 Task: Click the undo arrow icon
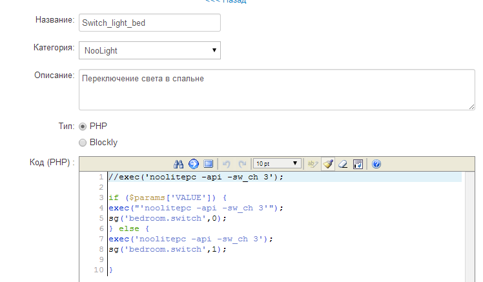point(227,164)
